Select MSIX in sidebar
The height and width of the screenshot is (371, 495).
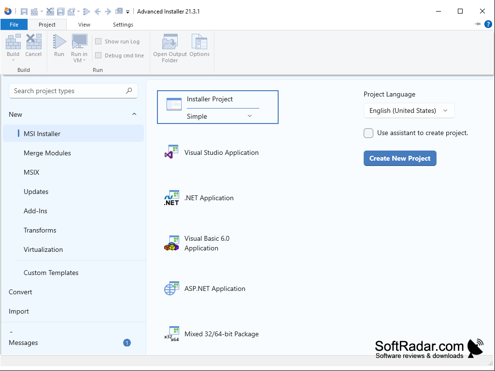(x=31, y=172)
